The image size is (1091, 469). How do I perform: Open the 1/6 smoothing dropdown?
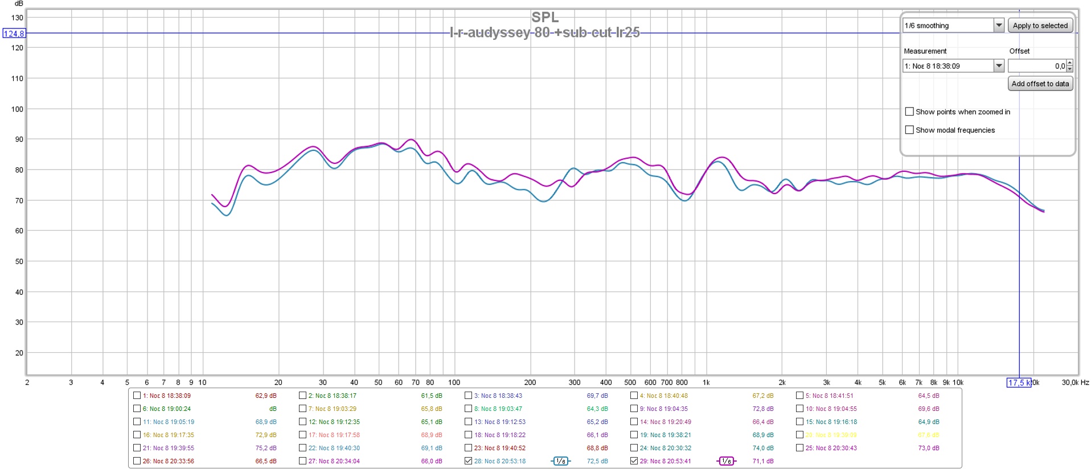point(998,26)
